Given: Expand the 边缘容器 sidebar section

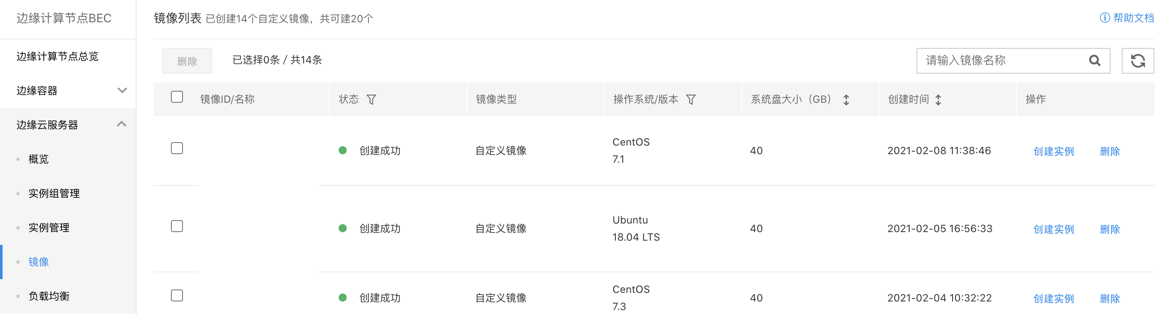Looking at the screenshot, I should pyautogui.click(x=68, y=90).
